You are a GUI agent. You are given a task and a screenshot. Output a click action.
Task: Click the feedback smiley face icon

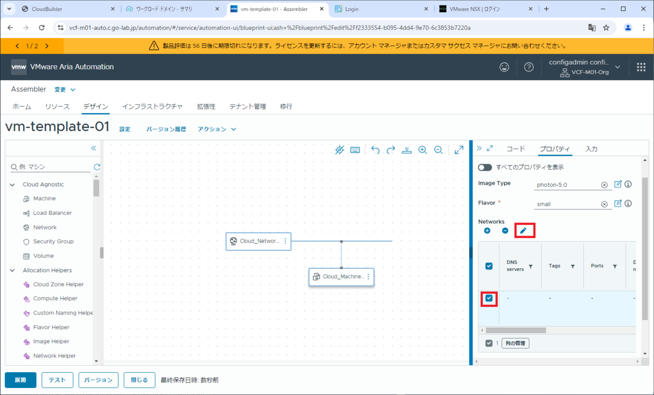(505, 67)
